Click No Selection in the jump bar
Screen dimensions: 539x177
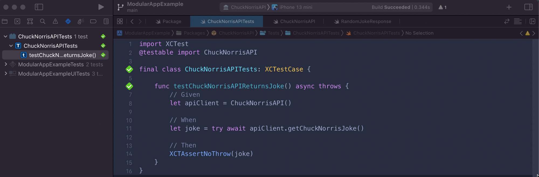pyautogui.click(x=419, y=33)
